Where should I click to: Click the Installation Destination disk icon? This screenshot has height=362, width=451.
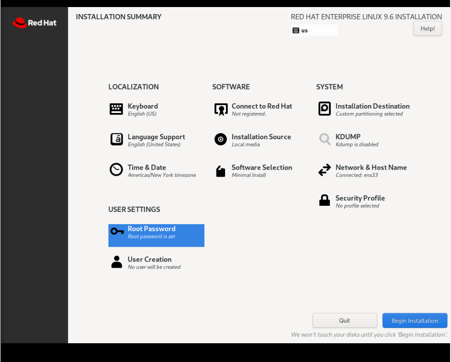pyautogui.click(x=325, y=108)
